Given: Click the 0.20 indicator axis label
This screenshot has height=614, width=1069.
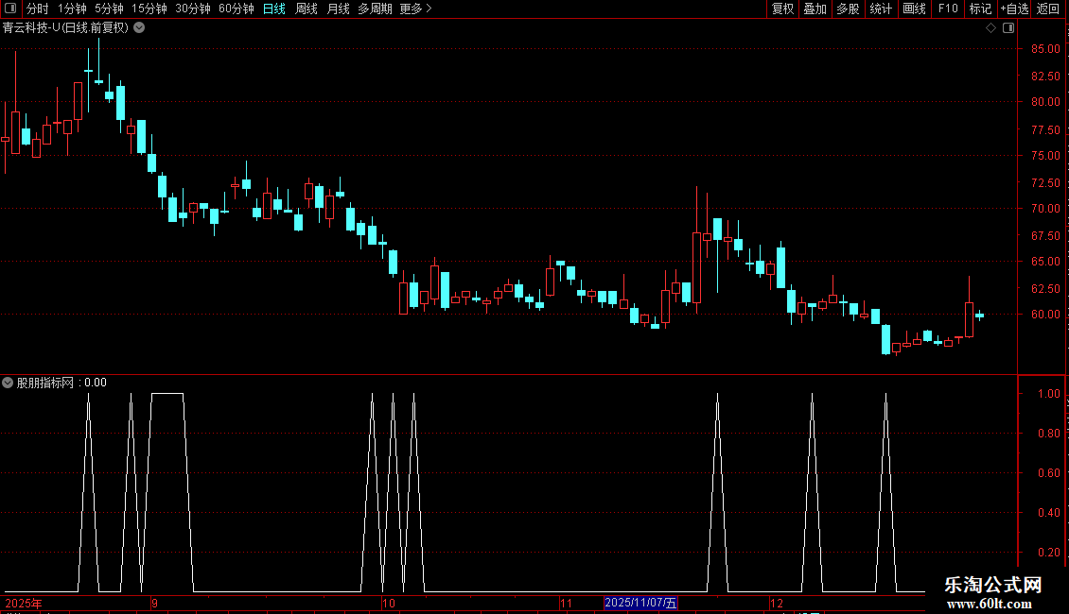Looking at the screenshot, I should 1048,553.
